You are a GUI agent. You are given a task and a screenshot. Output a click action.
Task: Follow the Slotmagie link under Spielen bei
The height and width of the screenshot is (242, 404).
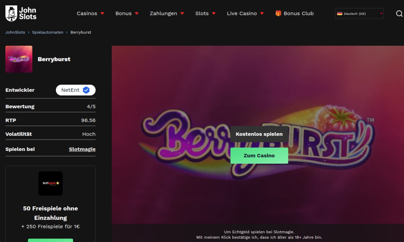[82, 149]
